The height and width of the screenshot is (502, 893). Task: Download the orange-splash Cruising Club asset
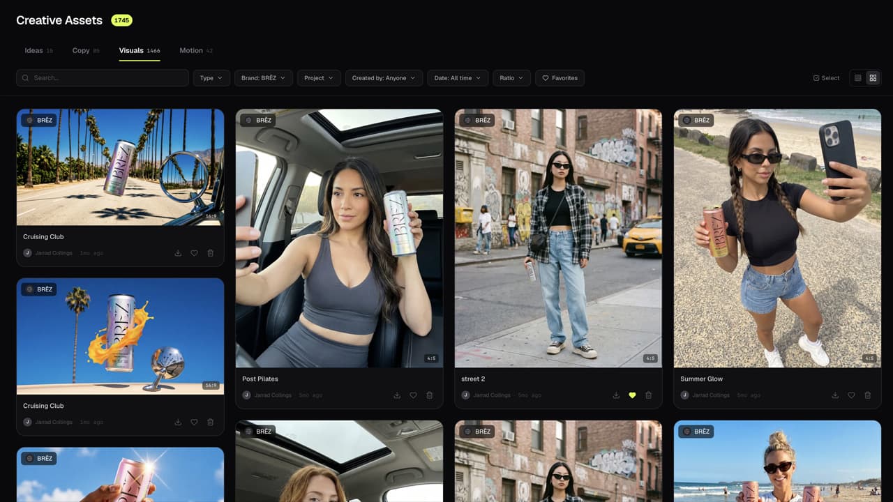point(178,422)
